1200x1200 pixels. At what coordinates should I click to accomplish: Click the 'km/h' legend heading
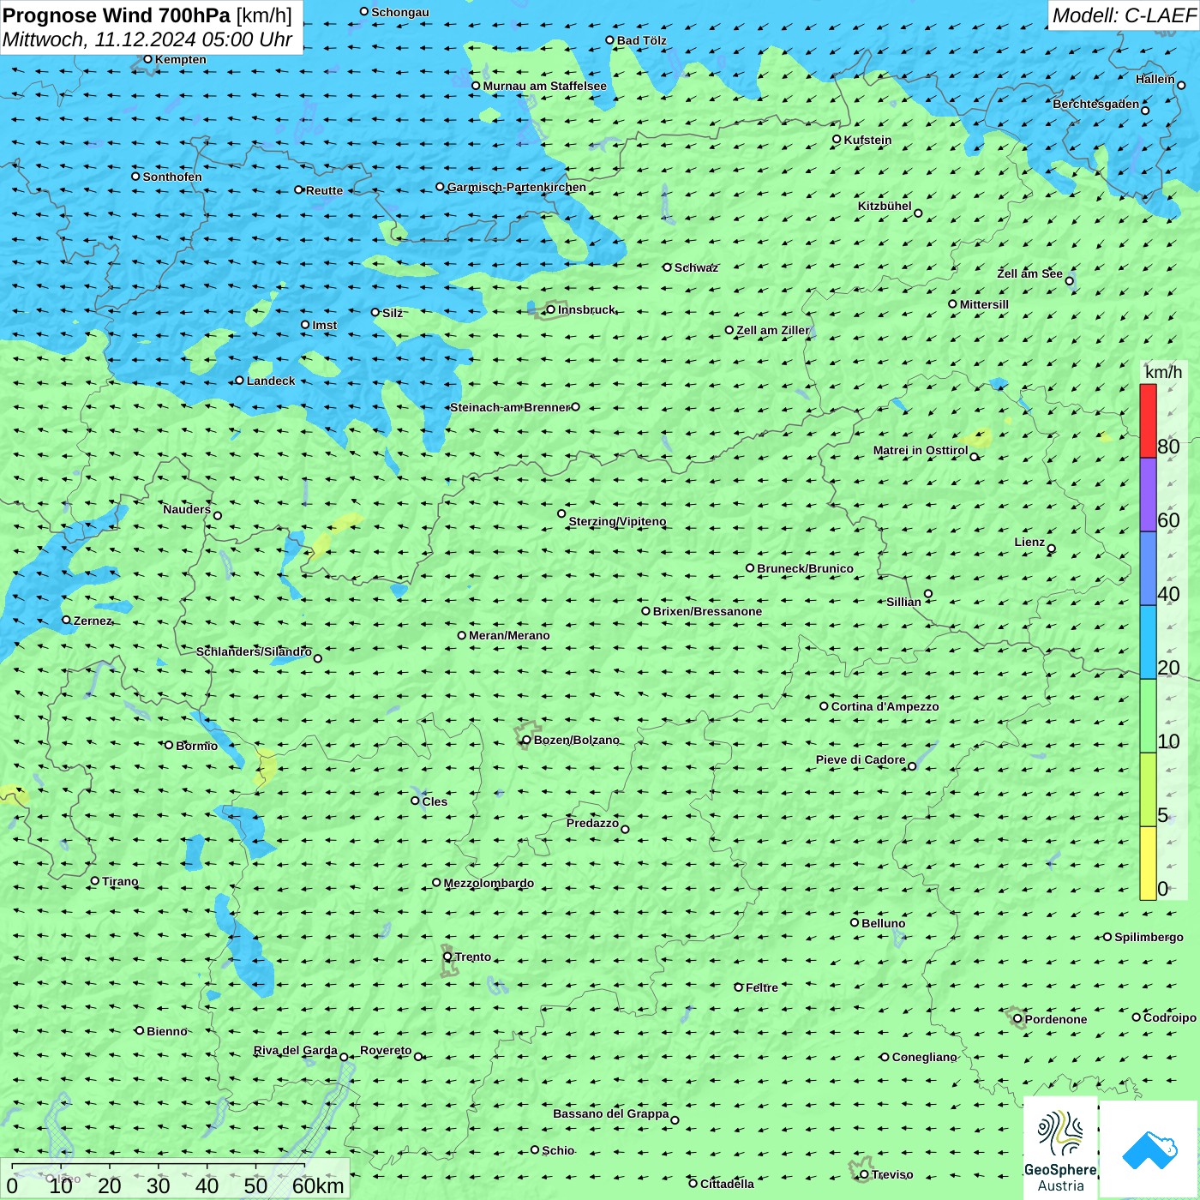click(x=1163, y=372)
